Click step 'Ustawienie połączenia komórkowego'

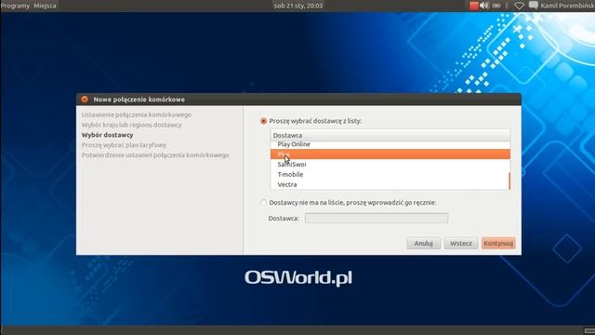coord(137,114)
